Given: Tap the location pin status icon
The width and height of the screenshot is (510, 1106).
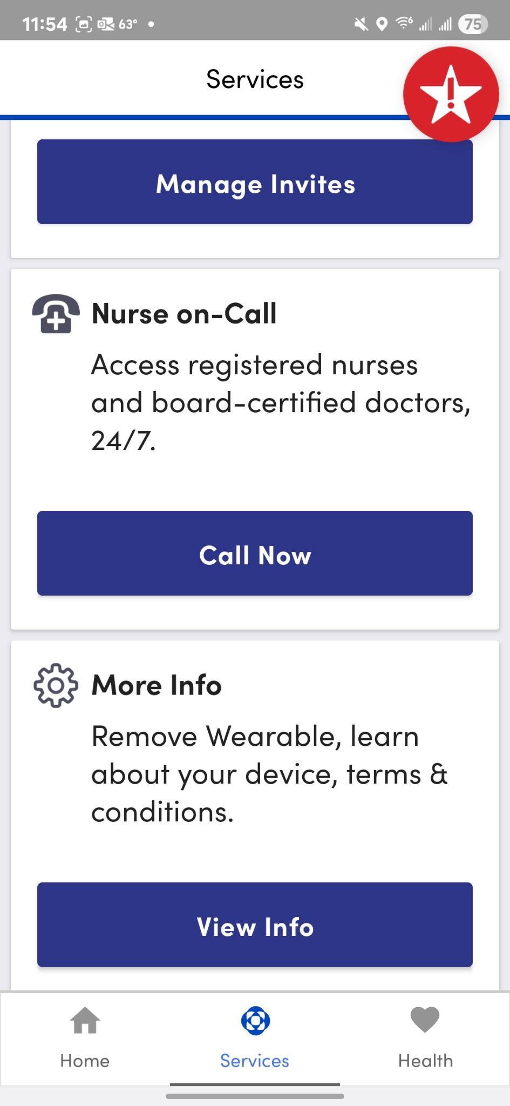Looking at the screenshot, I should [x=382, y=24].
